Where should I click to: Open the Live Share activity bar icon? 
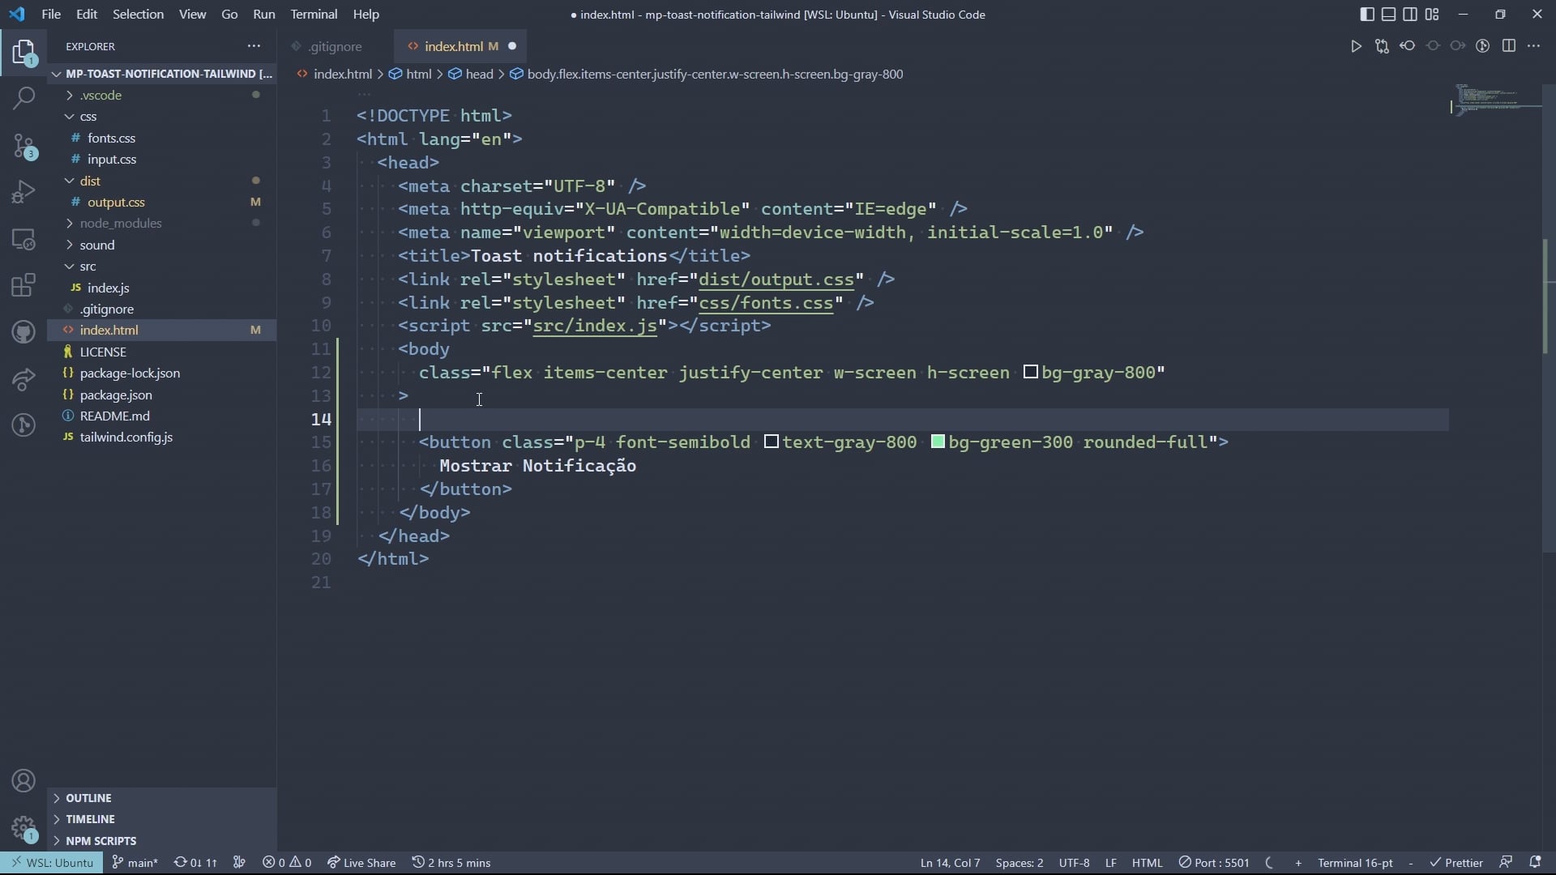point(24,378)
